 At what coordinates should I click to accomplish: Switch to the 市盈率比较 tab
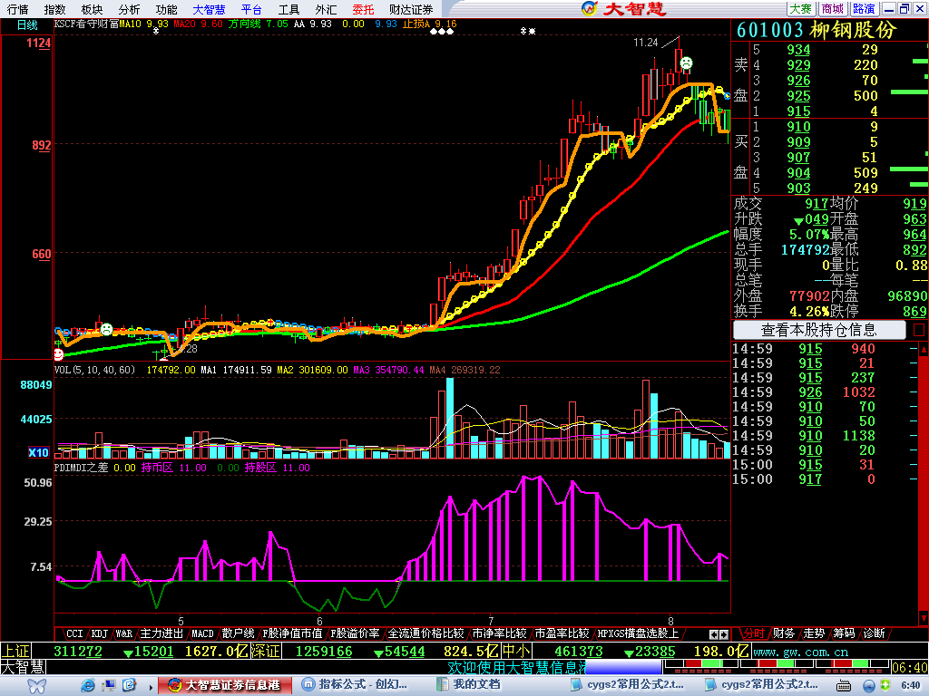(562, 633)
